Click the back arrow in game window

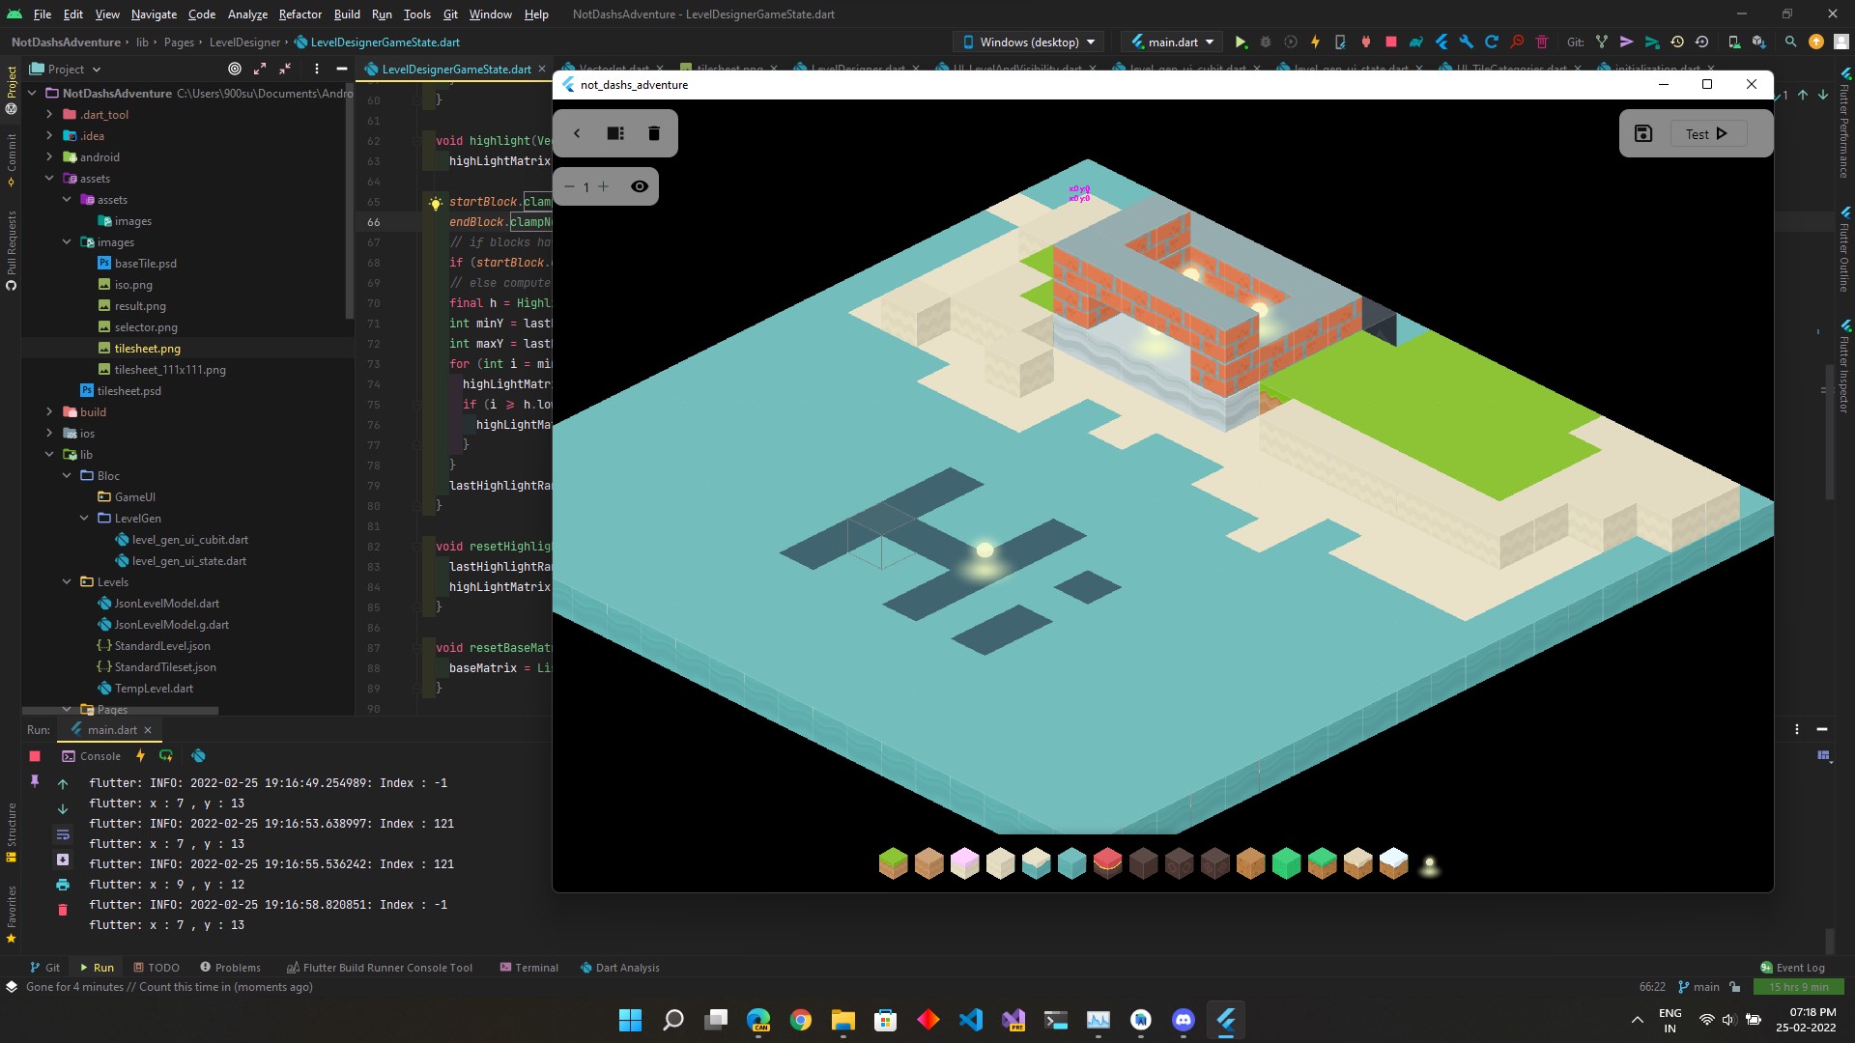[577, 133]
